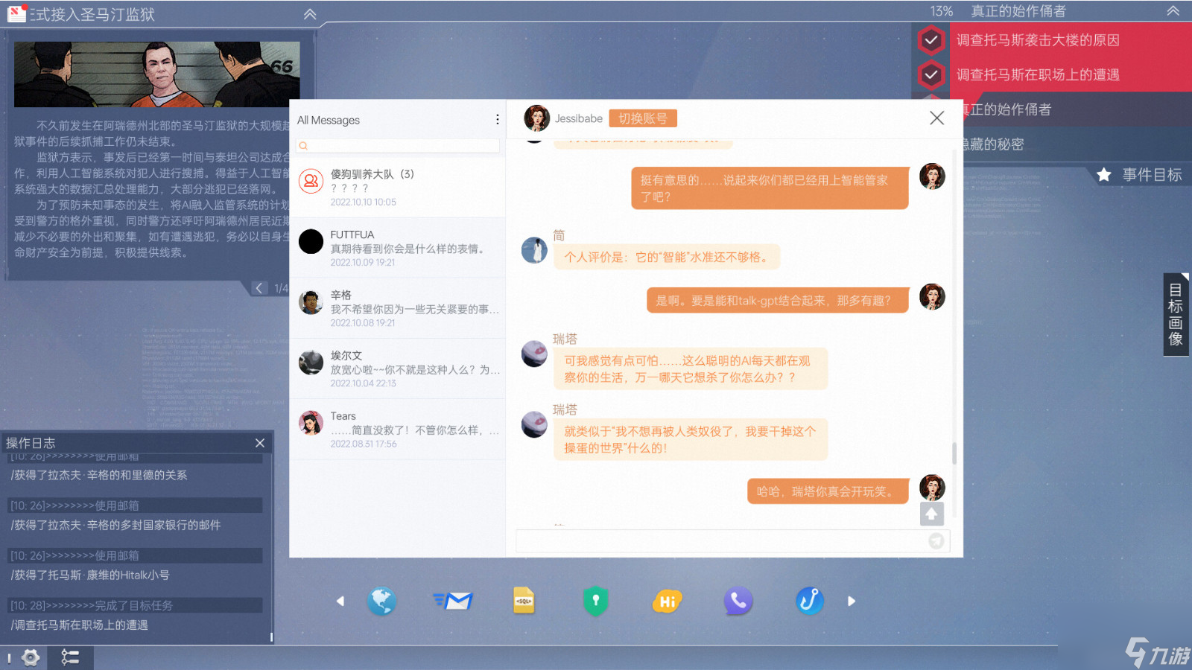Open the 事件目标 tab

1140,175
